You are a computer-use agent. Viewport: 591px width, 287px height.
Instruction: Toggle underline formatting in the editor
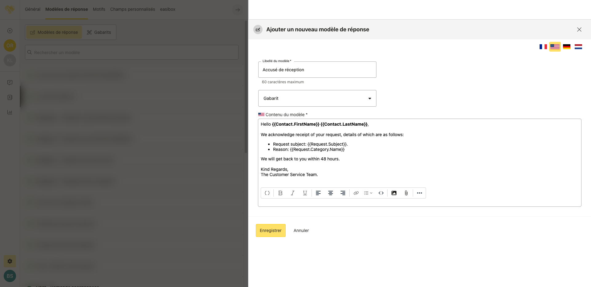[x=305, y=193]
